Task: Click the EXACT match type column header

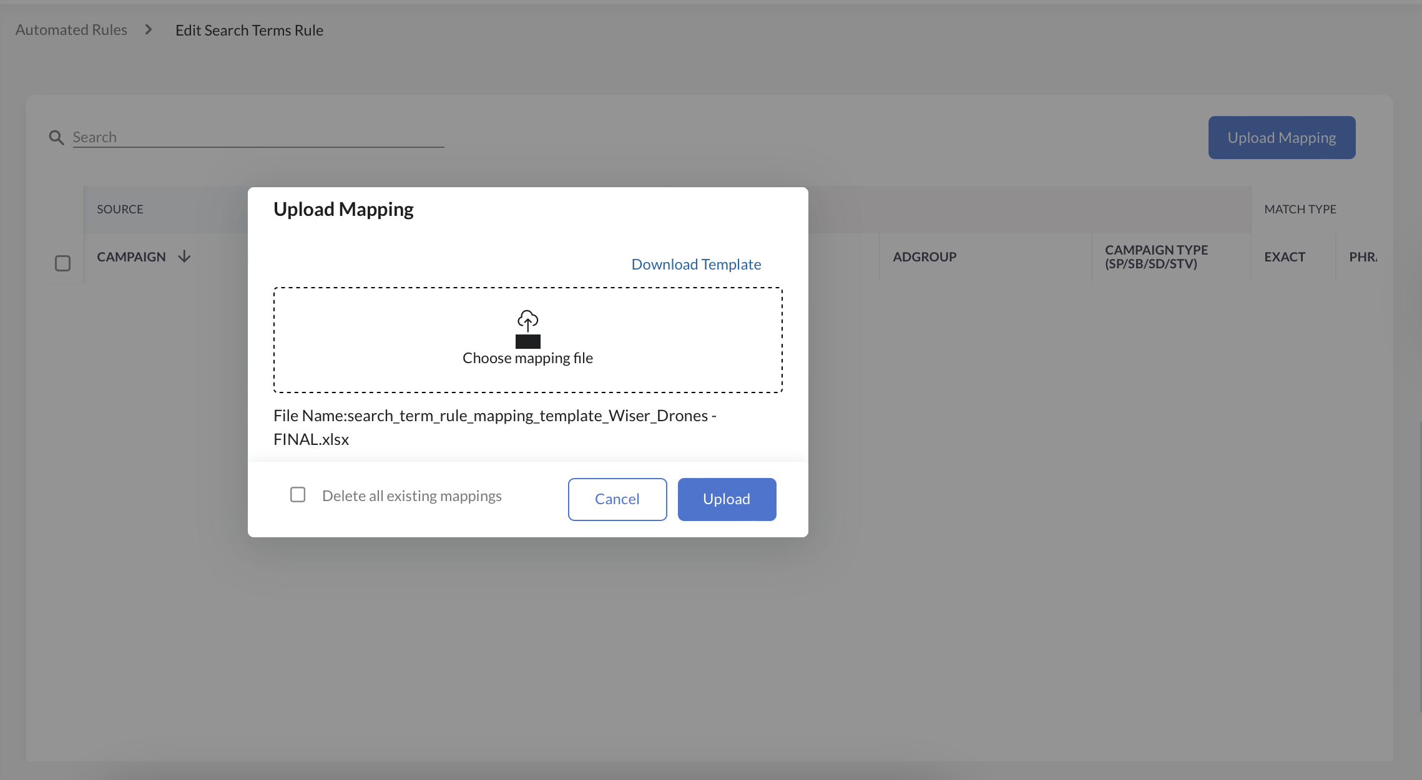Action: pos(1284,256)
